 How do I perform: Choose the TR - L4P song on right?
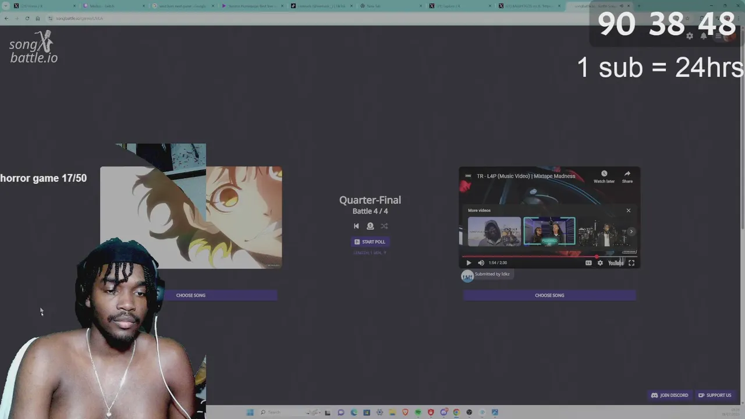click(x=549, y=295)
